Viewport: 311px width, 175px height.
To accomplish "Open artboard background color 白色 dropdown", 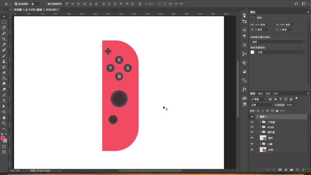I will point(280,52).
